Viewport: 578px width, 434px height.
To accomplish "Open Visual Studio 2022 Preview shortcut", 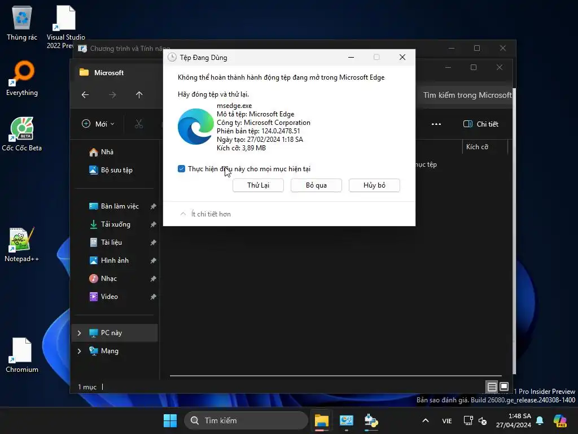I will 65,27.
